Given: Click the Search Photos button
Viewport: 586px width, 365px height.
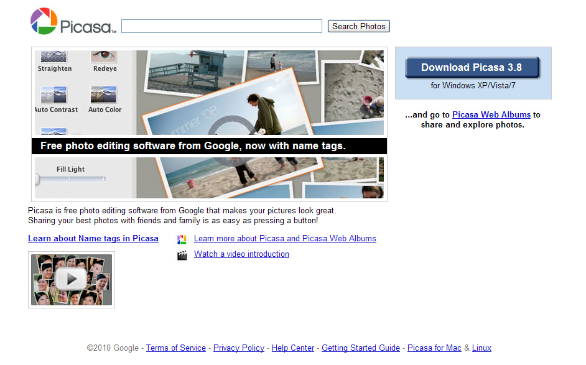Looking at the screenshot, I should pyautogui.click(x=359, y=26).
